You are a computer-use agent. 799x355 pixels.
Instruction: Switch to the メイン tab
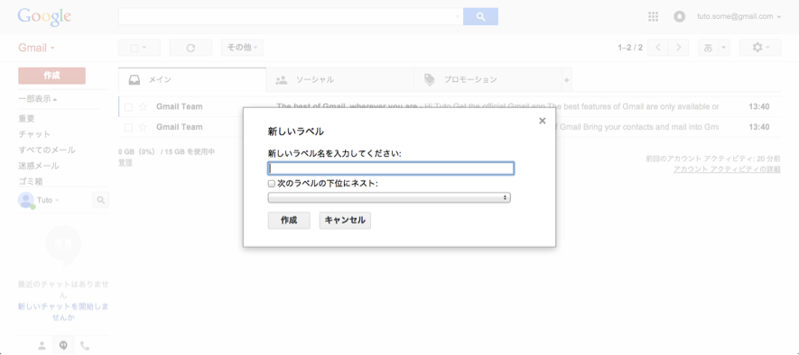coord(192,80)
